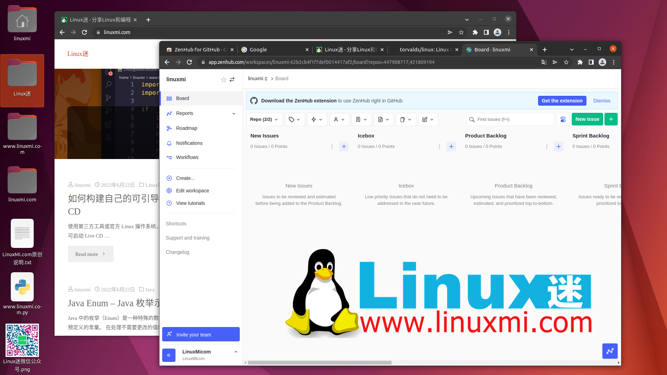Go back in the ZenHub browser window

167,62
